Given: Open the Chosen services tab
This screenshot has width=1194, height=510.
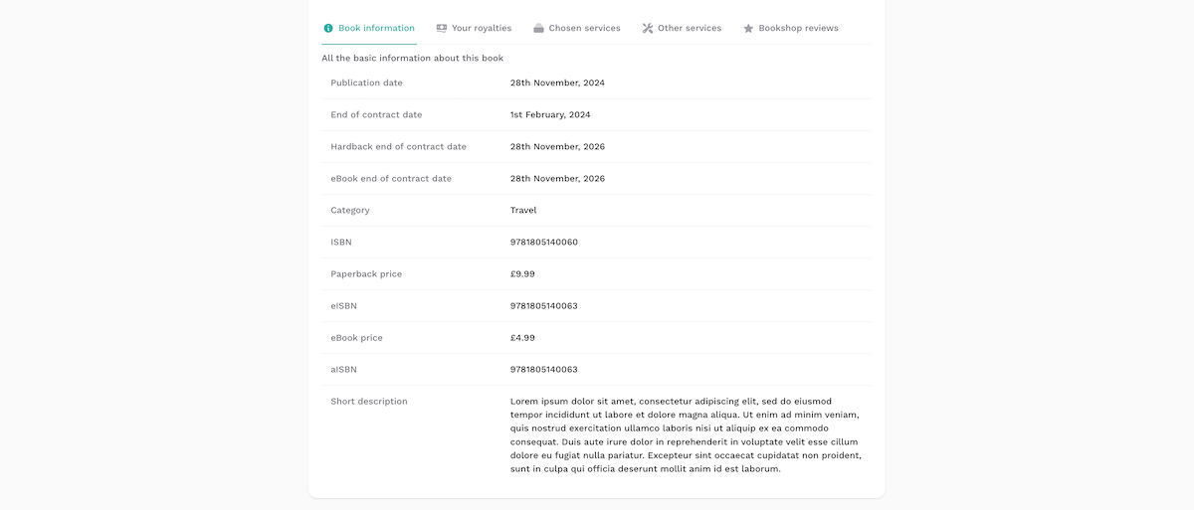Looking at the screenshot, I should click(584, 28).
